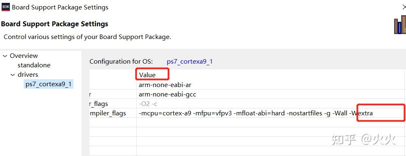Click the Value column header
Image resolution: width=406 pixels, height=156 pixels.
coord(147,75)
